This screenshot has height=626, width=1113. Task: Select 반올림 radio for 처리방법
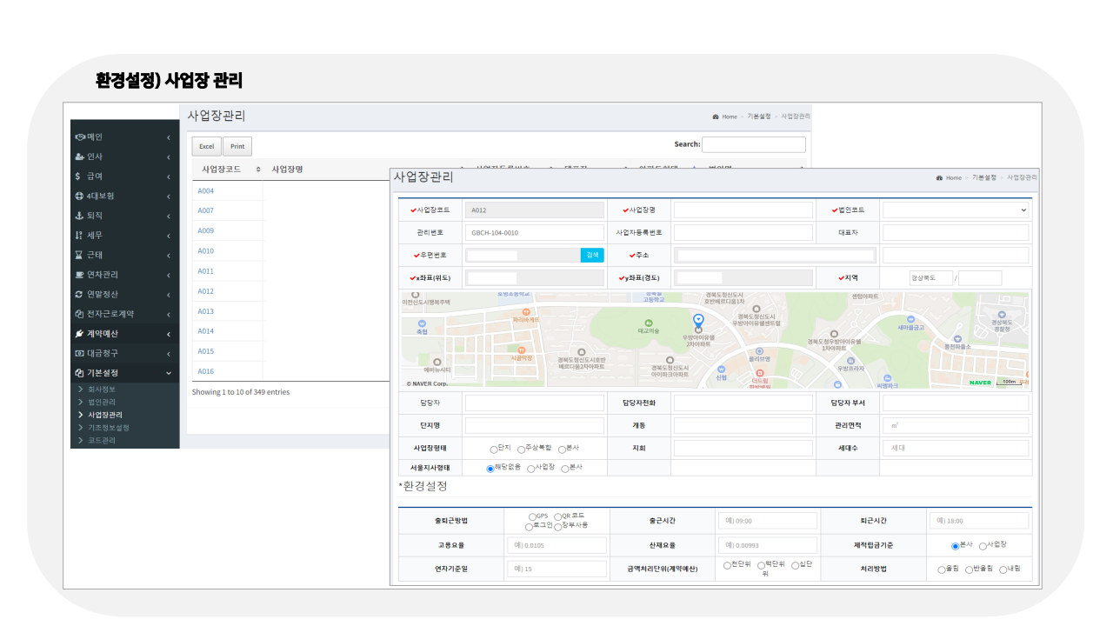click(x=970, y=570)
